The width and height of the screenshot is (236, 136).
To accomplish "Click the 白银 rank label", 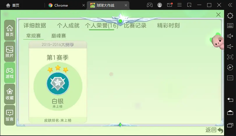I will tap(58, 101).
